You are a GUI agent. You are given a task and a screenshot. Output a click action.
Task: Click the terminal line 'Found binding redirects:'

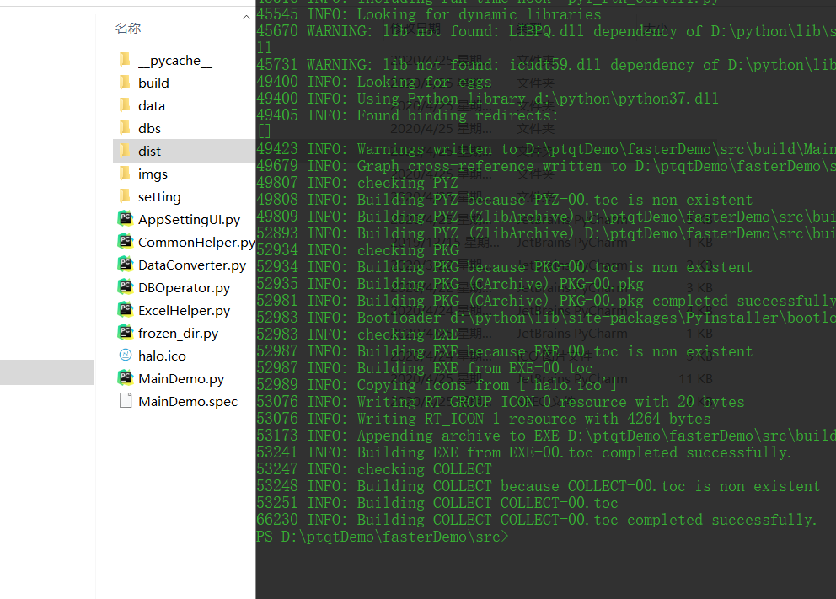click(407, 115)
